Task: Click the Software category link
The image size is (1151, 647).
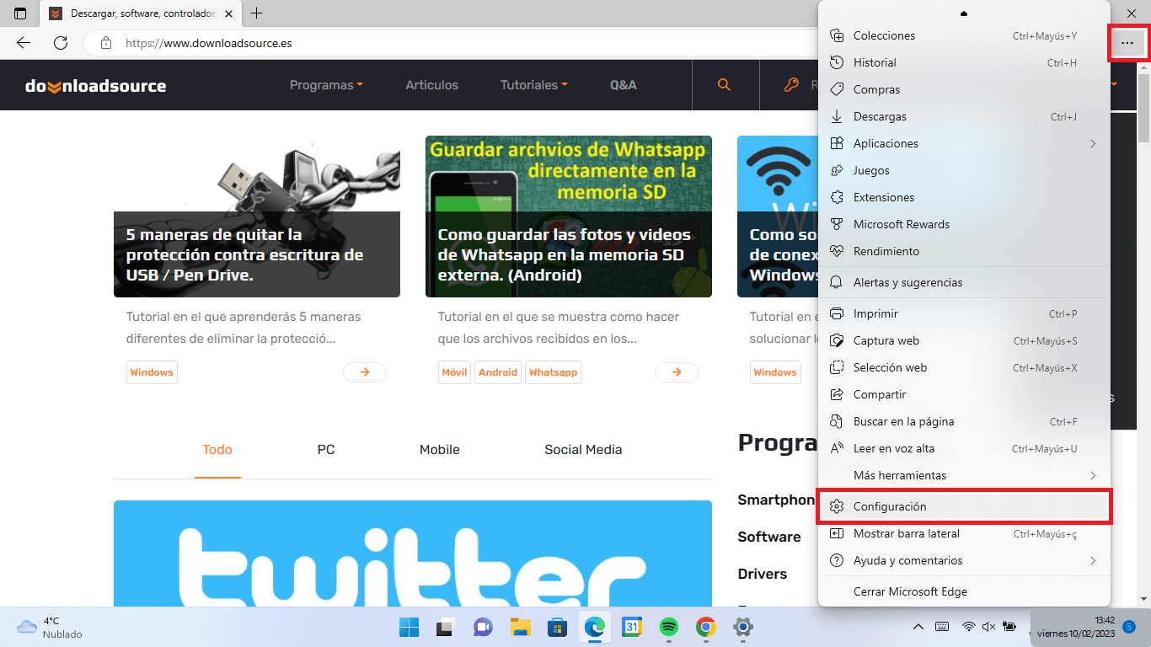Action: coord(769,537)
